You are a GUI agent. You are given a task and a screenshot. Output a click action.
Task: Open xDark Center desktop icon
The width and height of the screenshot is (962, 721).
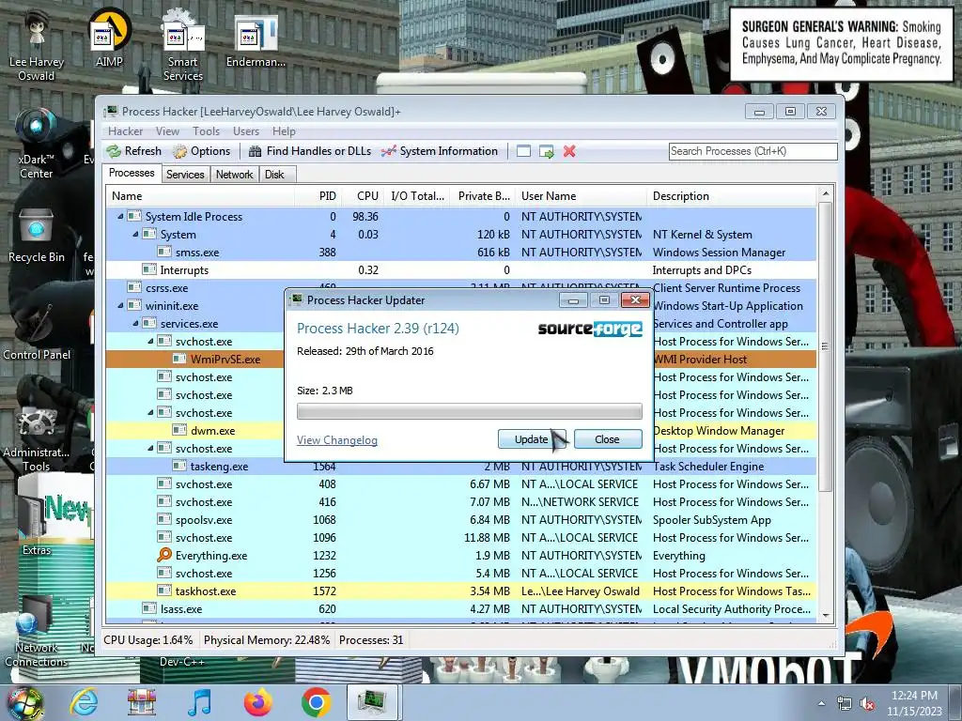pyautogui.click(x=36, y=144)
